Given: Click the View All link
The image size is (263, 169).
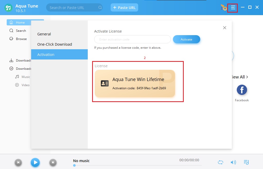Looking at the screenshot, I should (x=240, y=77).
